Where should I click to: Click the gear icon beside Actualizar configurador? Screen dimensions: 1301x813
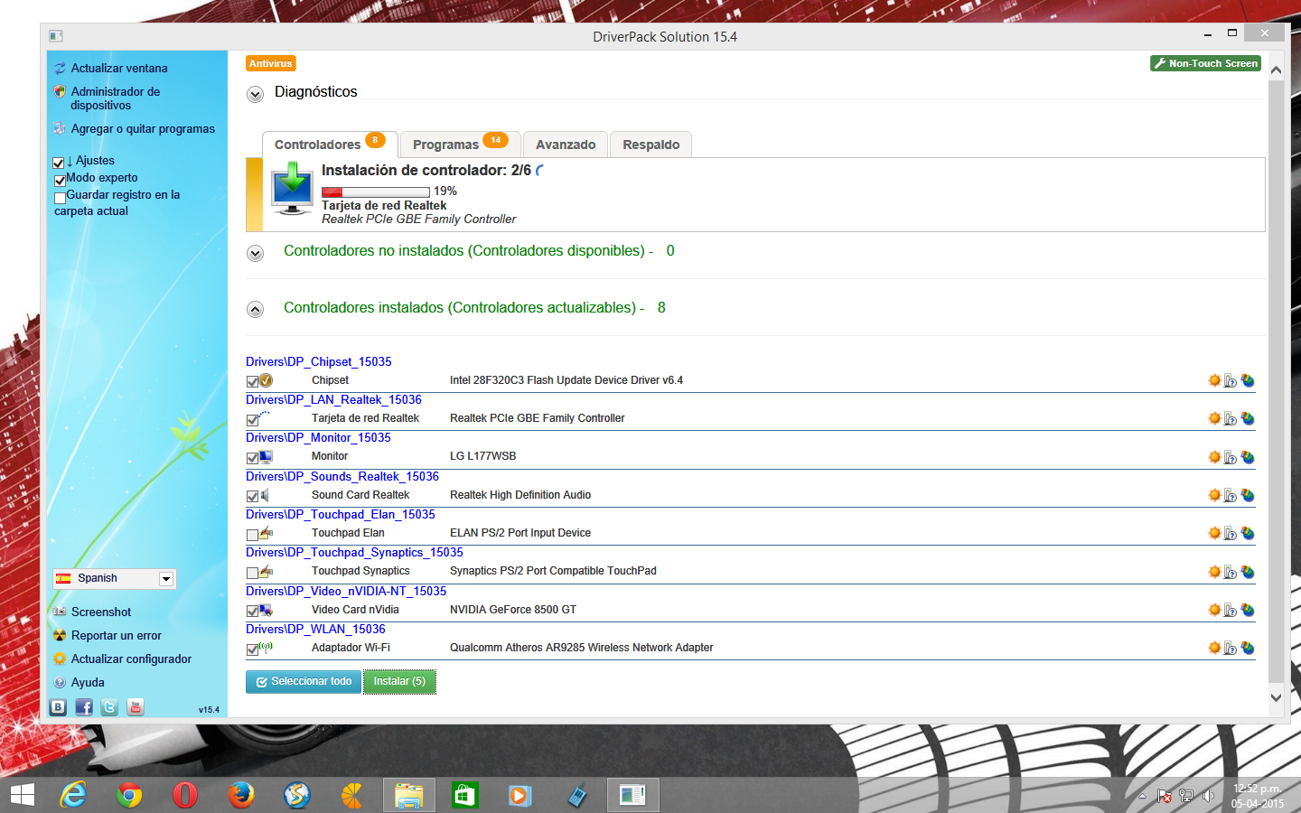click(x=60, y=659)
